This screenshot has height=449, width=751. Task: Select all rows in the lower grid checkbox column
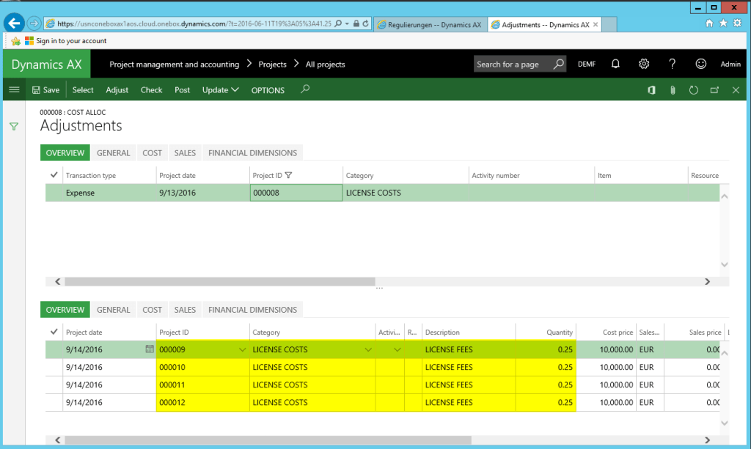[53, 331]
